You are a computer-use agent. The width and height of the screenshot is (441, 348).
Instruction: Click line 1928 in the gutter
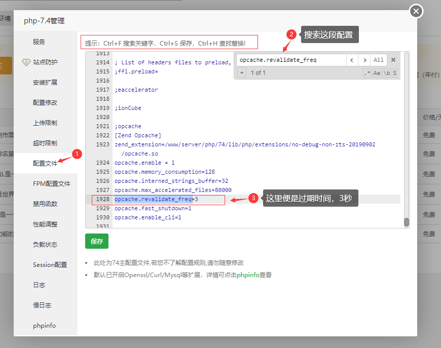pos(102,200)
